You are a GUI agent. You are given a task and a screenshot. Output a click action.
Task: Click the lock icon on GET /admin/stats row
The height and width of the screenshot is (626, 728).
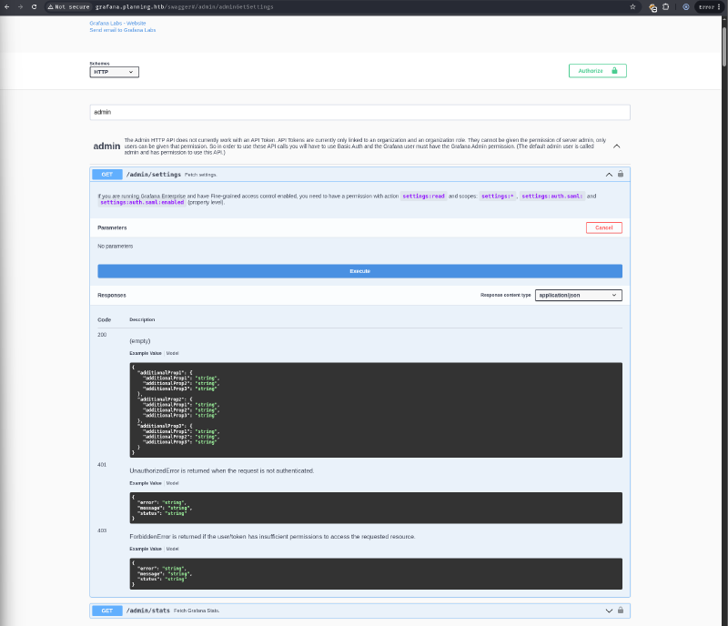click(x=621, y=611)
